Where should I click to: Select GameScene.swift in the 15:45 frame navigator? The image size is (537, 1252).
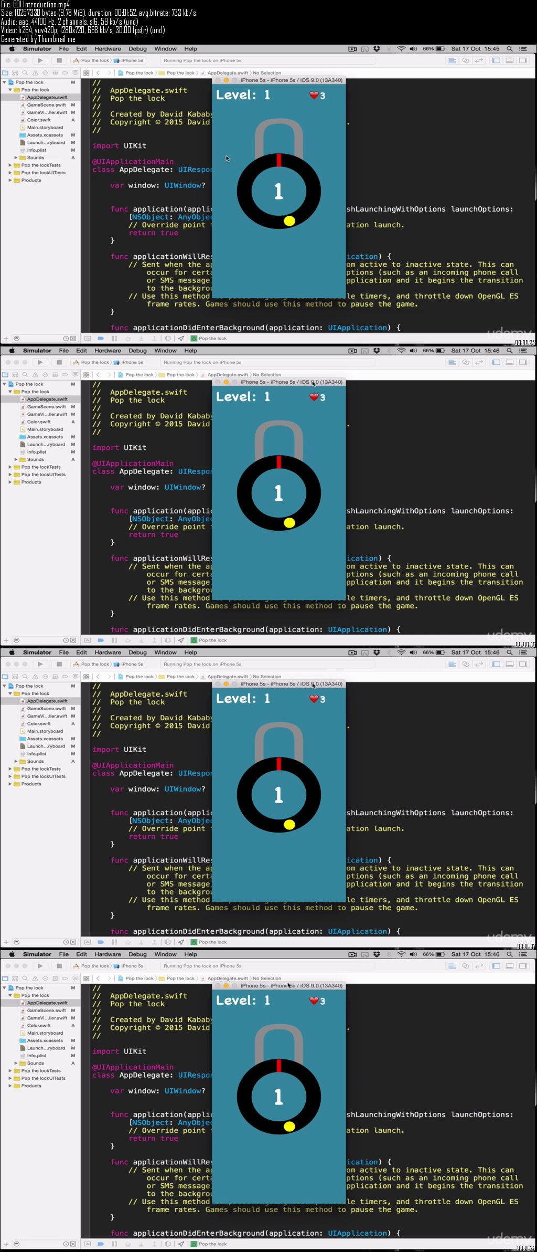click(47, 105)
